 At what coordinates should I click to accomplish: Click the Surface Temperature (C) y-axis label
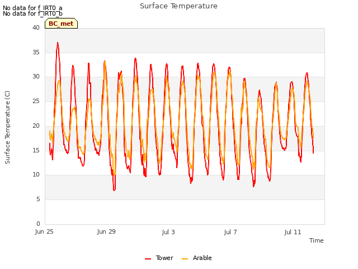pyautogui.click(x=7, y=127)
